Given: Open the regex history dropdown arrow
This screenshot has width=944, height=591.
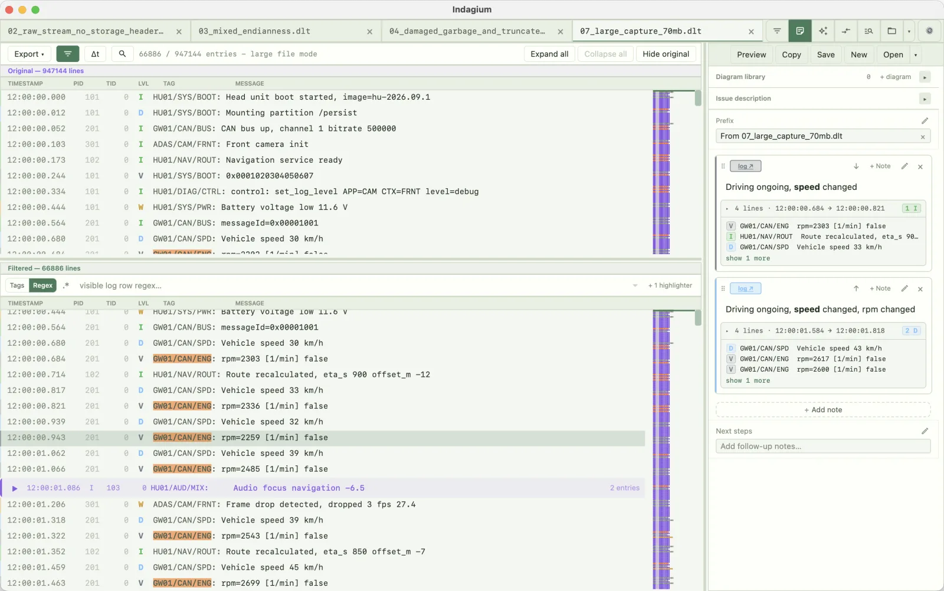Looking at the screenshot, I should pyautogui.click(x=635, y=285).
